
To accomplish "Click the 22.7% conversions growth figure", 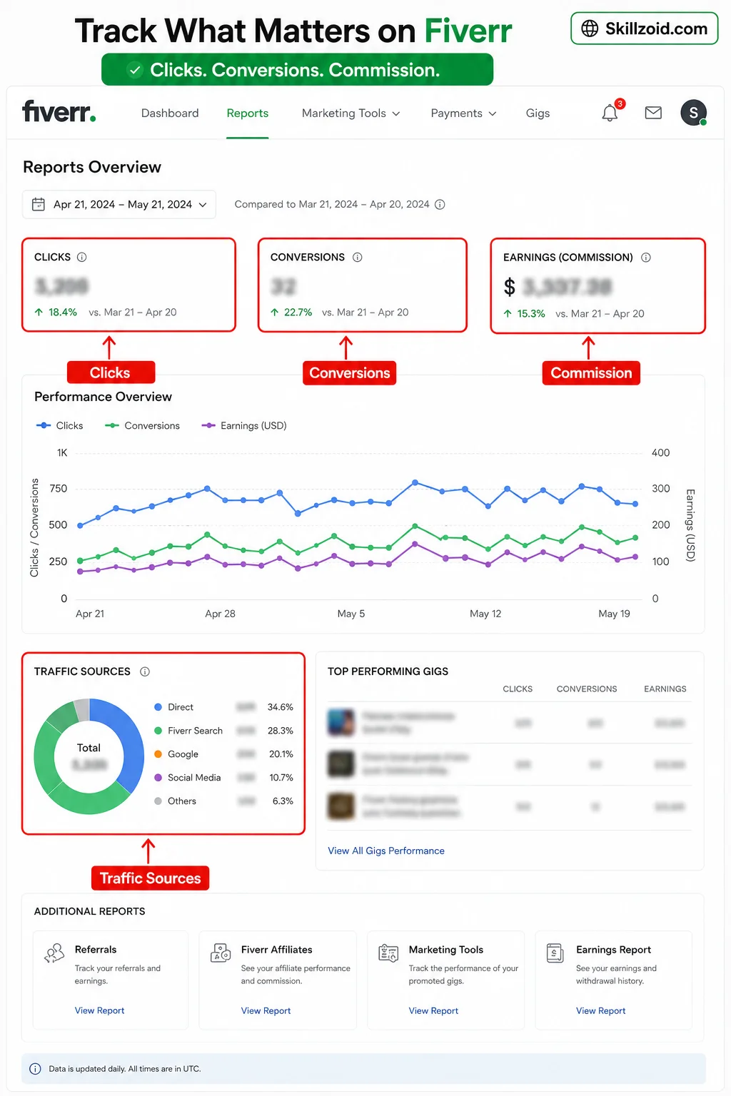I will click(x=298, y=312).
